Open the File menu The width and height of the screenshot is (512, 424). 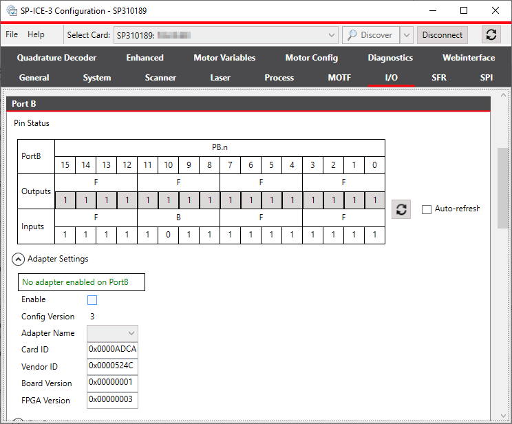12,34
